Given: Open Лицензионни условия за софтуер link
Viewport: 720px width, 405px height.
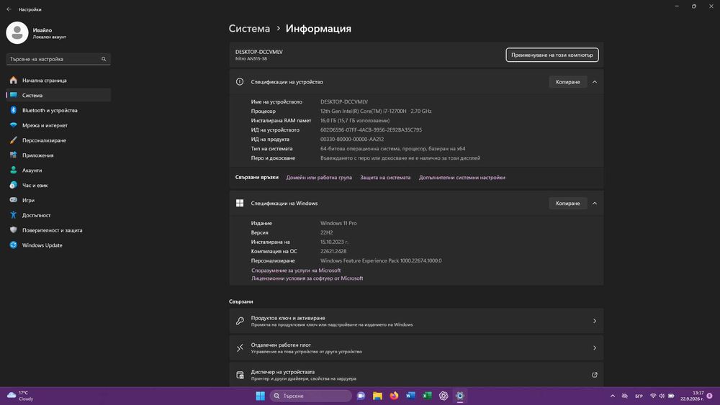Looking at the screenshot, I should point(307,278).
